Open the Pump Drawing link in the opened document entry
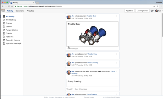The width and height of the screenshot is (163, 99). (93, 63)
